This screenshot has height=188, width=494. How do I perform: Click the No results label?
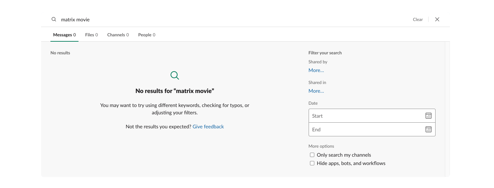click(60, 53)
